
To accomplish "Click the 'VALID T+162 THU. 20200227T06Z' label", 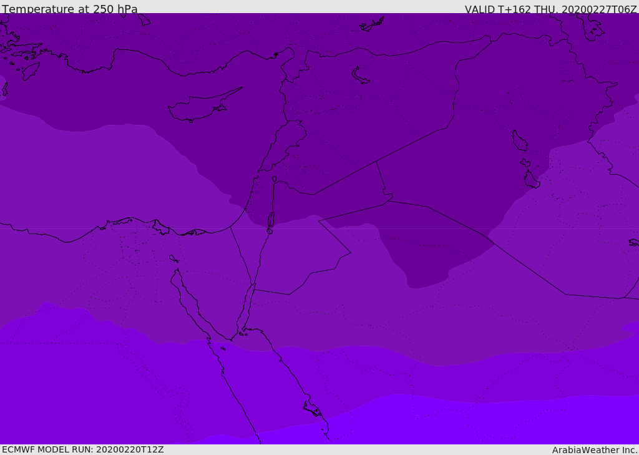I will click(550, 9).
